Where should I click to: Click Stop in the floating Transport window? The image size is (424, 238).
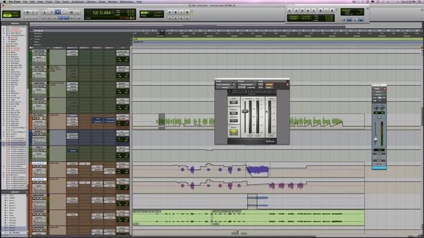pos(320,11)
